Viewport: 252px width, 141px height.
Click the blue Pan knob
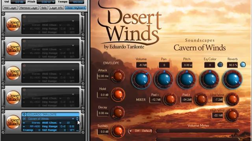pyautogui.click(x=164, y=79)
